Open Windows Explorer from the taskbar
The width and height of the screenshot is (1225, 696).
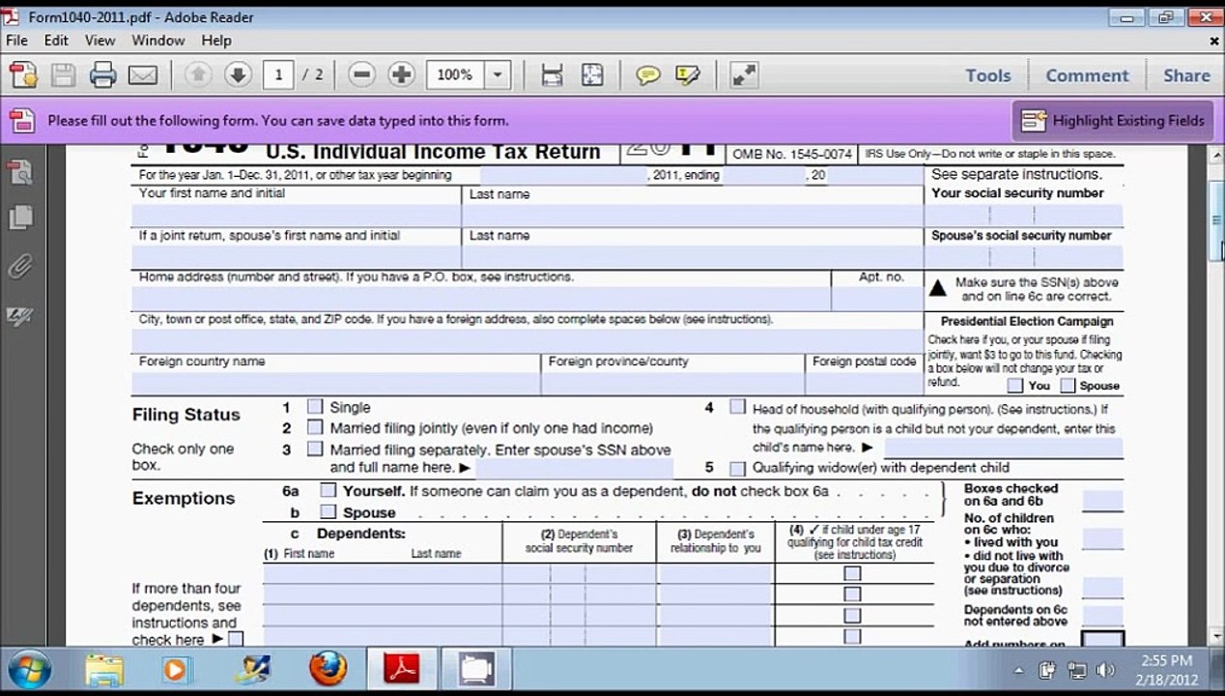[104, 669]
